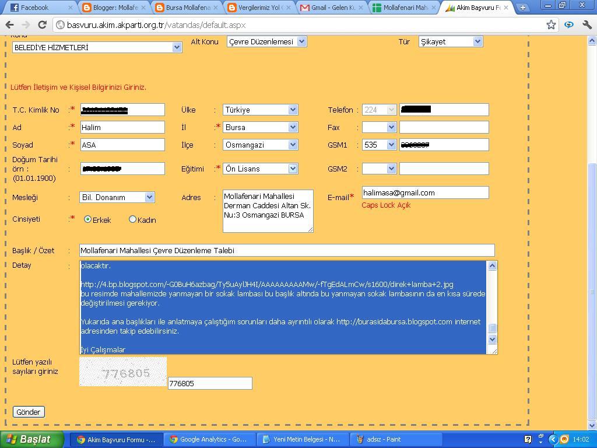Open the Mesleği dropdown showing Bil. Donanım

[117, 197]
